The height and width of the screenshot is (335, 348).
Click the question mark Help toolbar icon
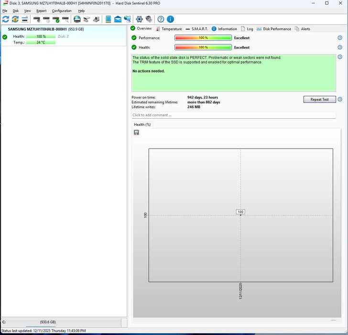pos(161,19)
